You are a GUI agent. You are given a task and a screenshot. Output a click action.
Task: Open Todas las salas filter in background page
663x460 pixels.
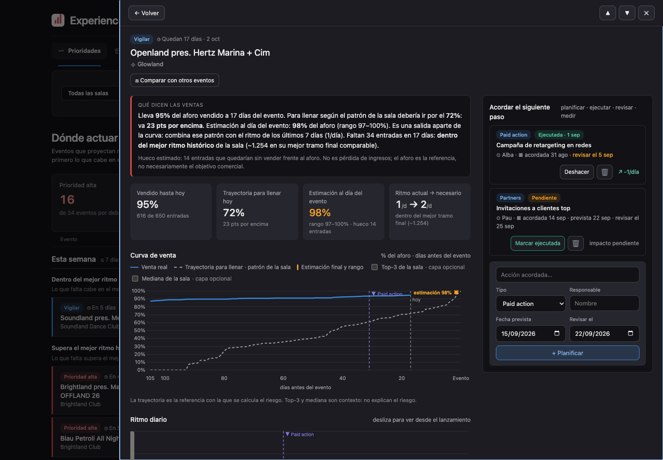coord(90,93)
